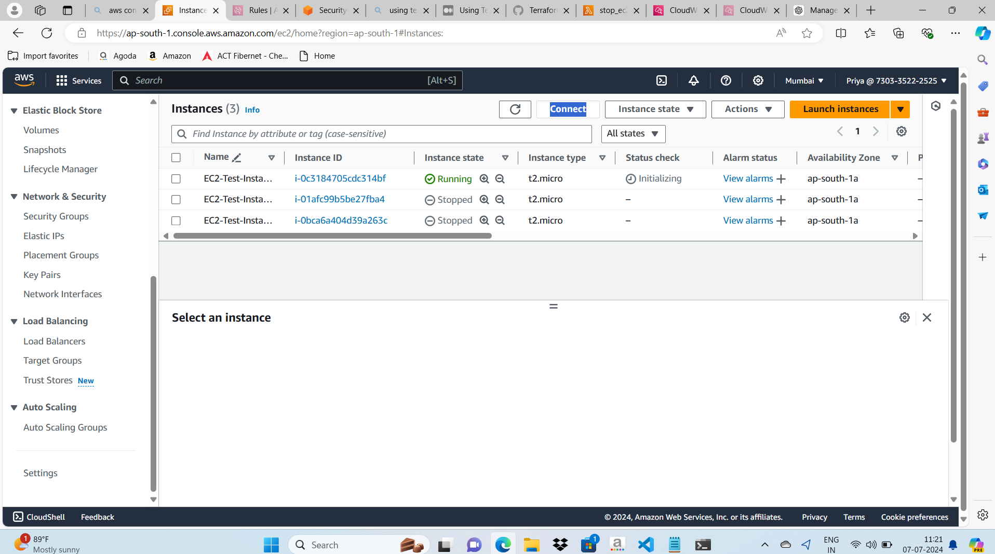Screen dimensions: 995x554
Task: Collapse the Auto Scaling section
Action: (x=14, y=407)
